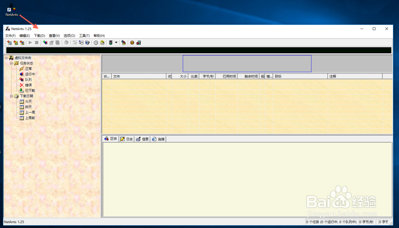
Task: Switch to the 日志 tab
Action: pyautogui.click(x=126, y=139)
